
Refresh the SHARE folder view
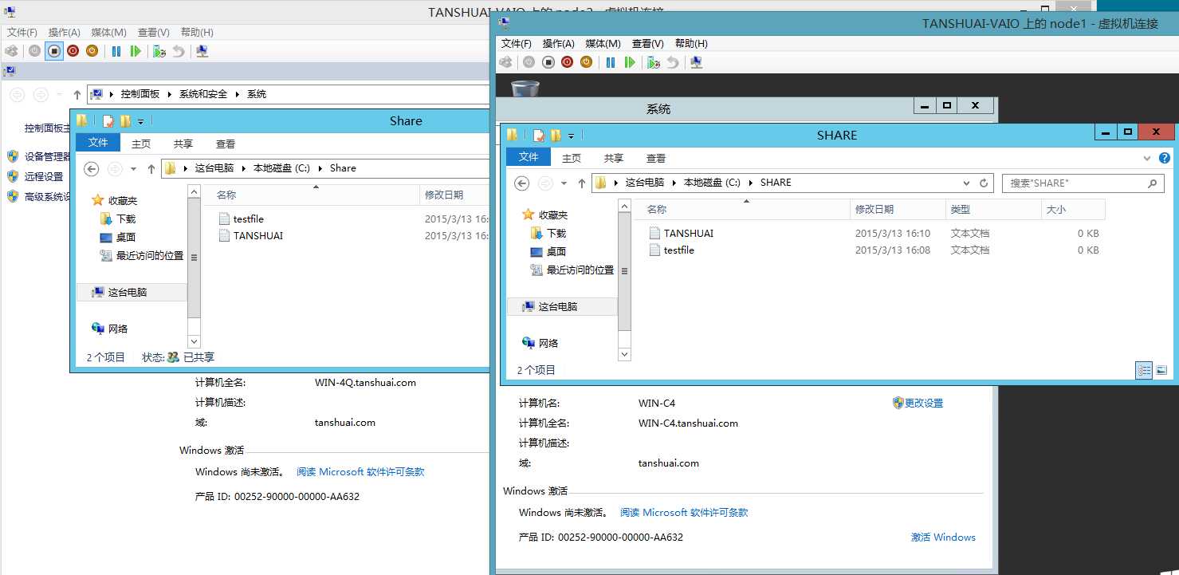point(984,183)
